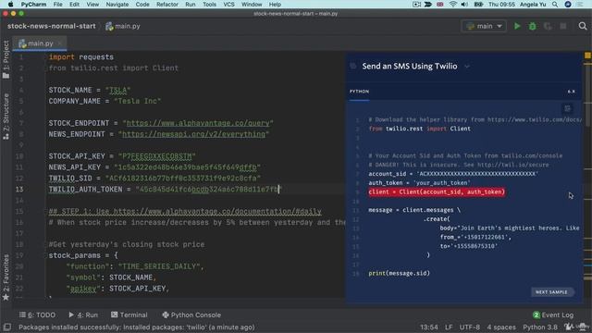This screenshot has width=592, height=333.
Task: Click the Wi-Fi status icon
Action: [452, 4]
